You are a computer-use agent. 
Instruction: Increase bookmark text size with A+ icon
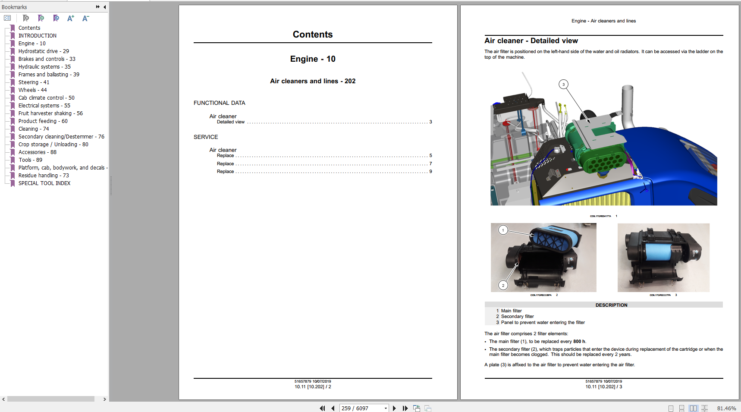[71, 18]
